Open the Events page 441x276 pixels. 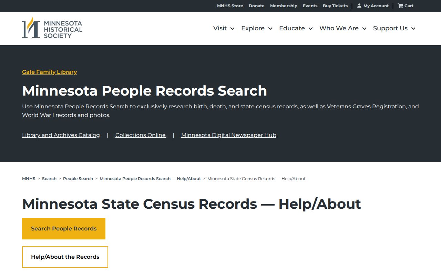(310, 6)
